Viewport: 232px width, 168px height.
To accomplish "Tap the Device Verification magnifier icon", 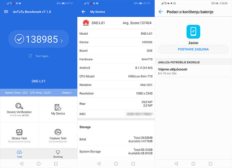I will pyautogui.click(x=19, y=106).
